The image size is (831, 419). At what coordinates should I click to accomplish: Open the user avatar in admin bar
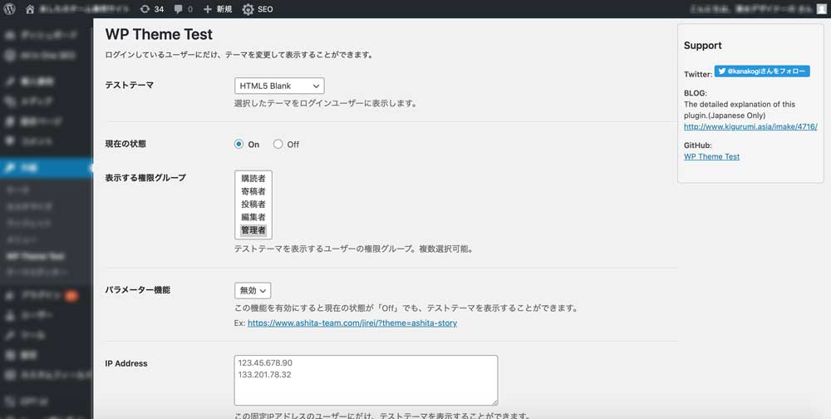coord(821,9)
